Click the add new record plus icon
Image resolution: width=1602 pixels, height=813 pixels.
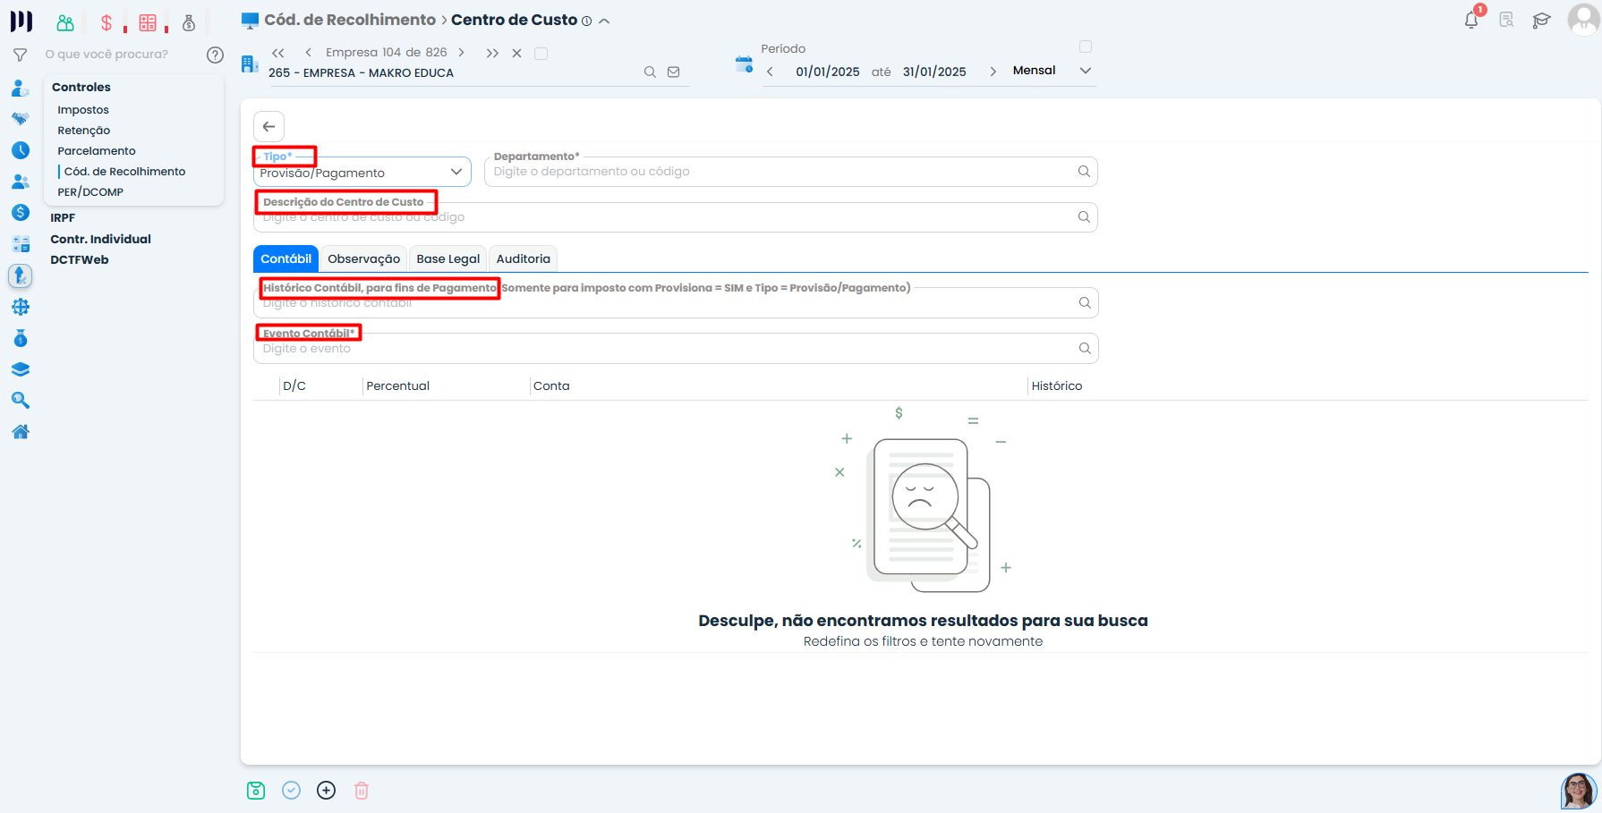pos(326,790)
